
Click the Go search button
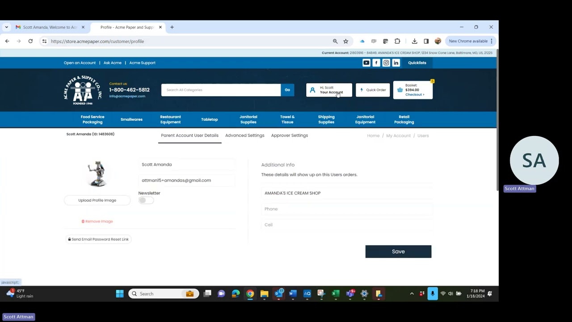287,90
